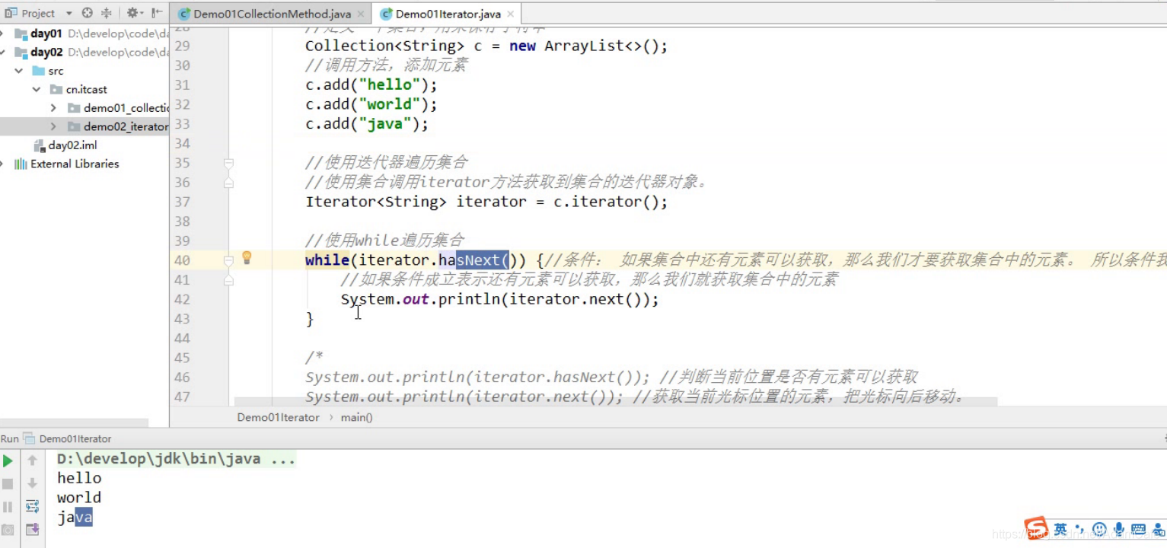
Task: Expand the demo02_iterator package
Action: pos(53,127)
